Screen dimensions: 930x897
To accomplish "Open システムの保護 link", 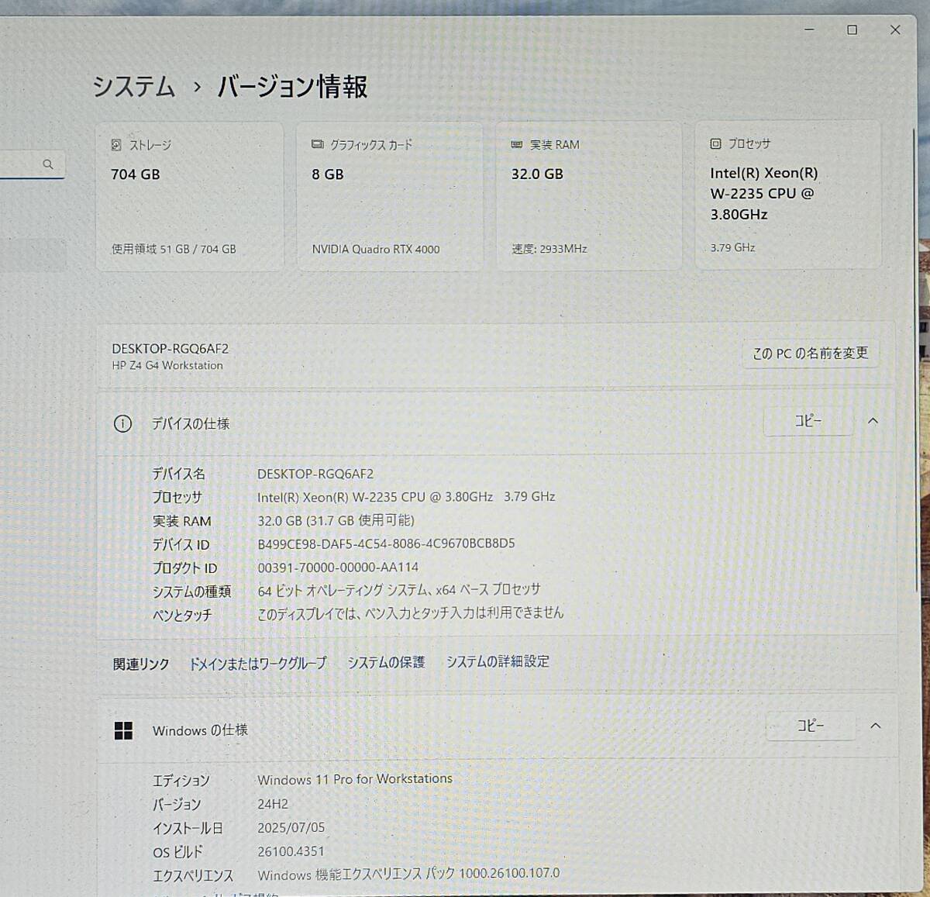I will (386, 662).
